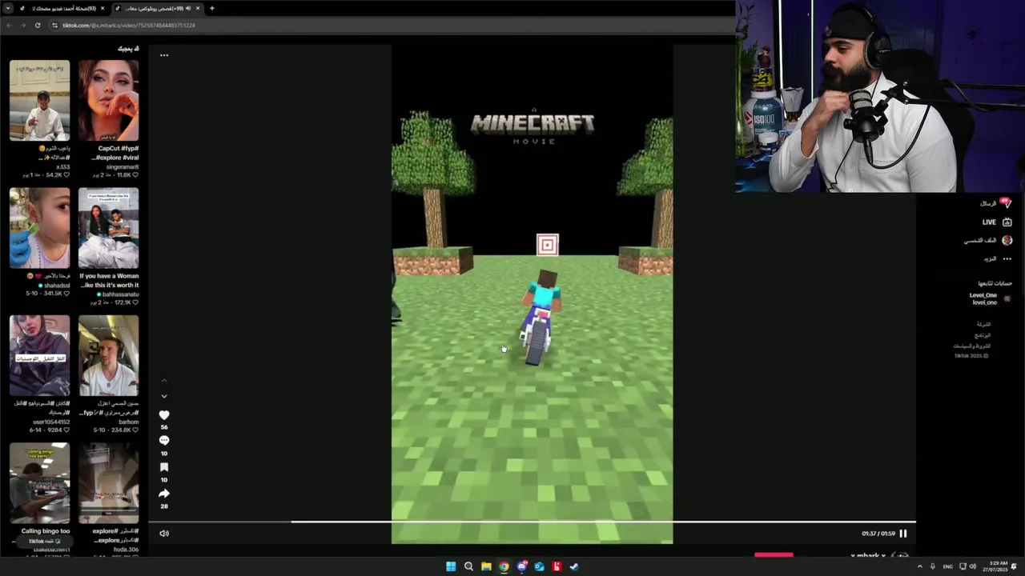Close the first (93) browser tab
Screen dimensions: 1025x576
click(102, 8)
